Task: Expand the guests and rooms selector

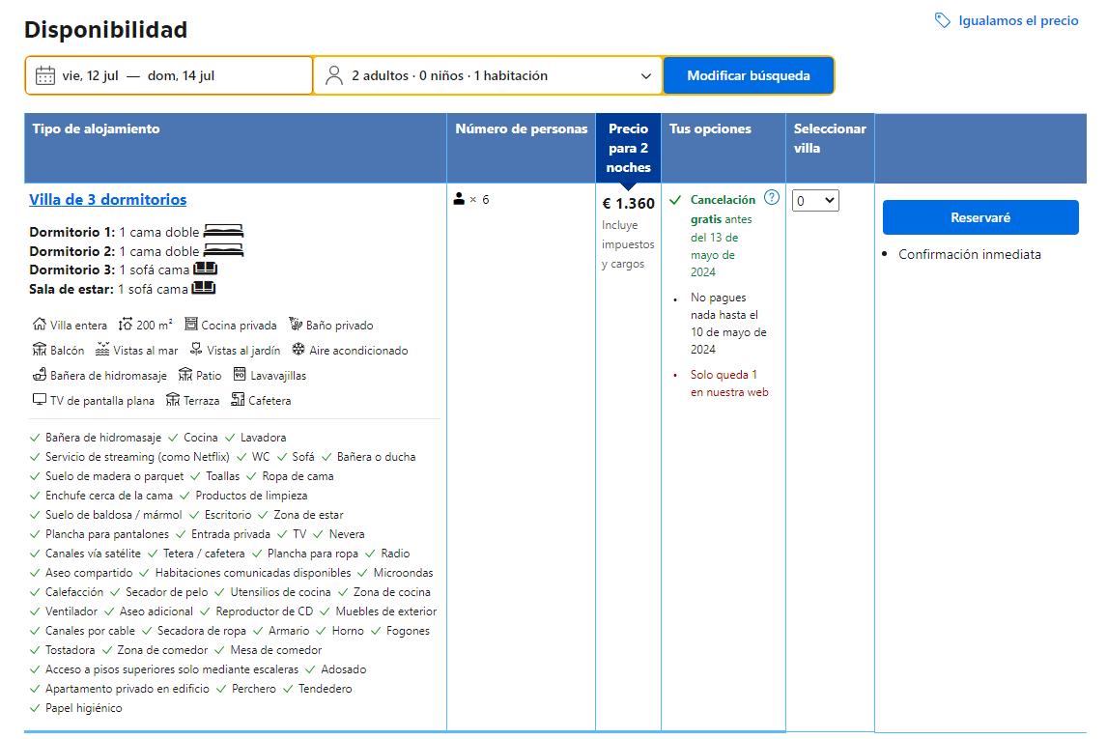Action: [x=488, y=75]
